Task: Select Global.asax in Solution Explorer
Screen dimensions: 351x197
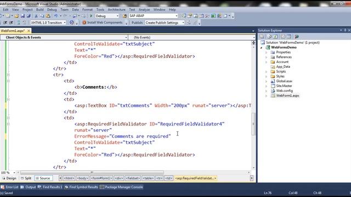Action: click(284, 81)
